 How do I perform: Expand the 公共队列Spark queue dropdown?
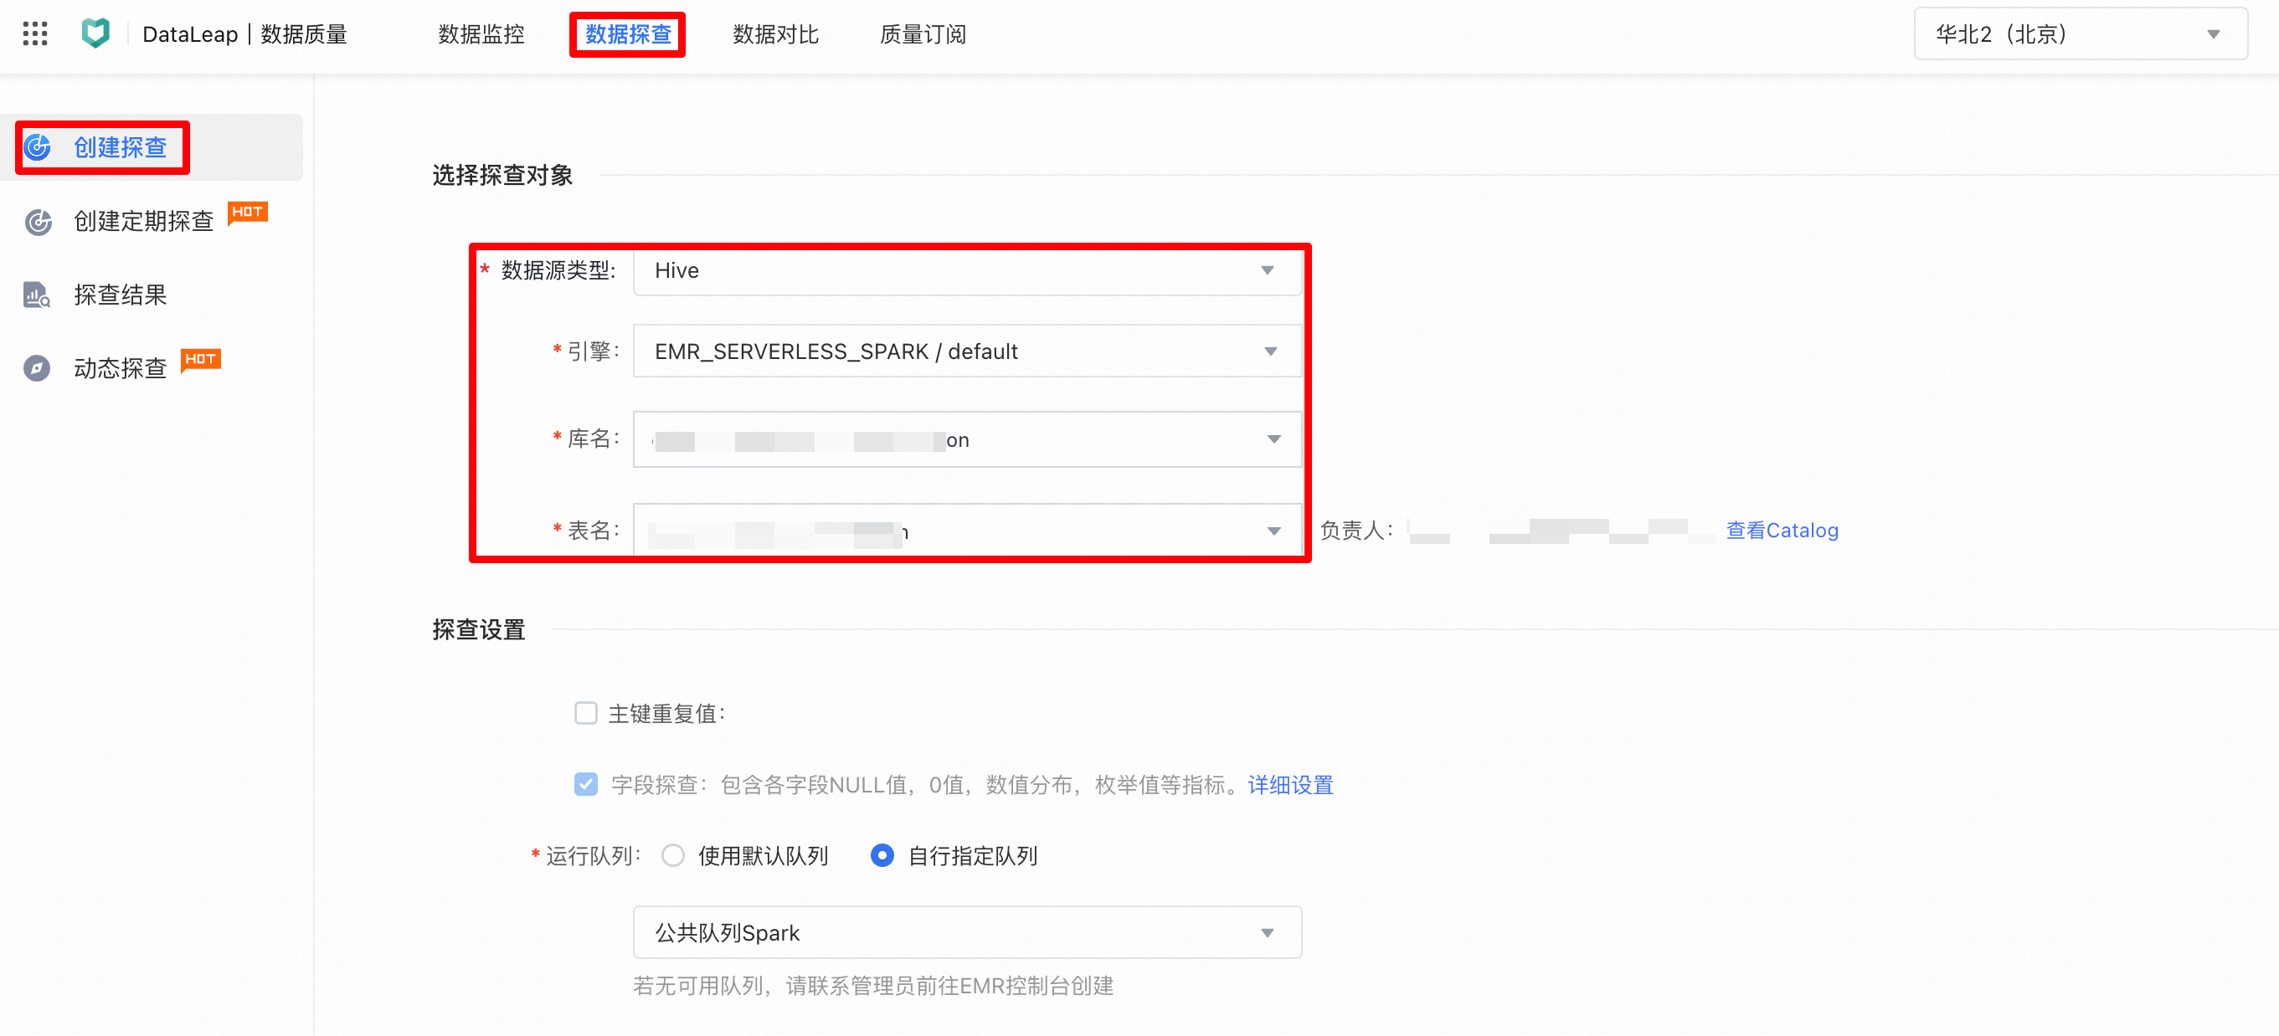click(967, 932)
